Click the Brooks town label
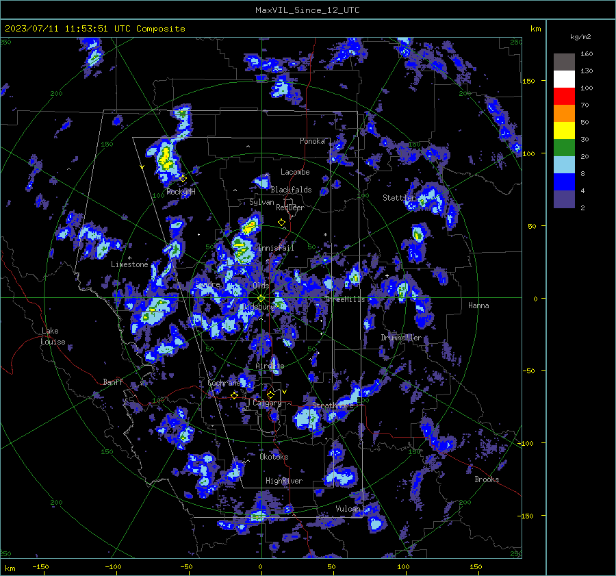This screenshot has width=616, height=576. 487,479
